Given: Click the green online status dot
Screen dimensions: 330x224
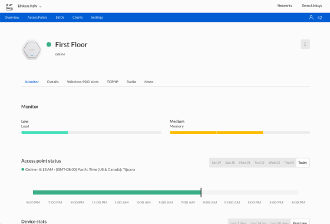Looking at the screenshot, I should click(49, 44).
